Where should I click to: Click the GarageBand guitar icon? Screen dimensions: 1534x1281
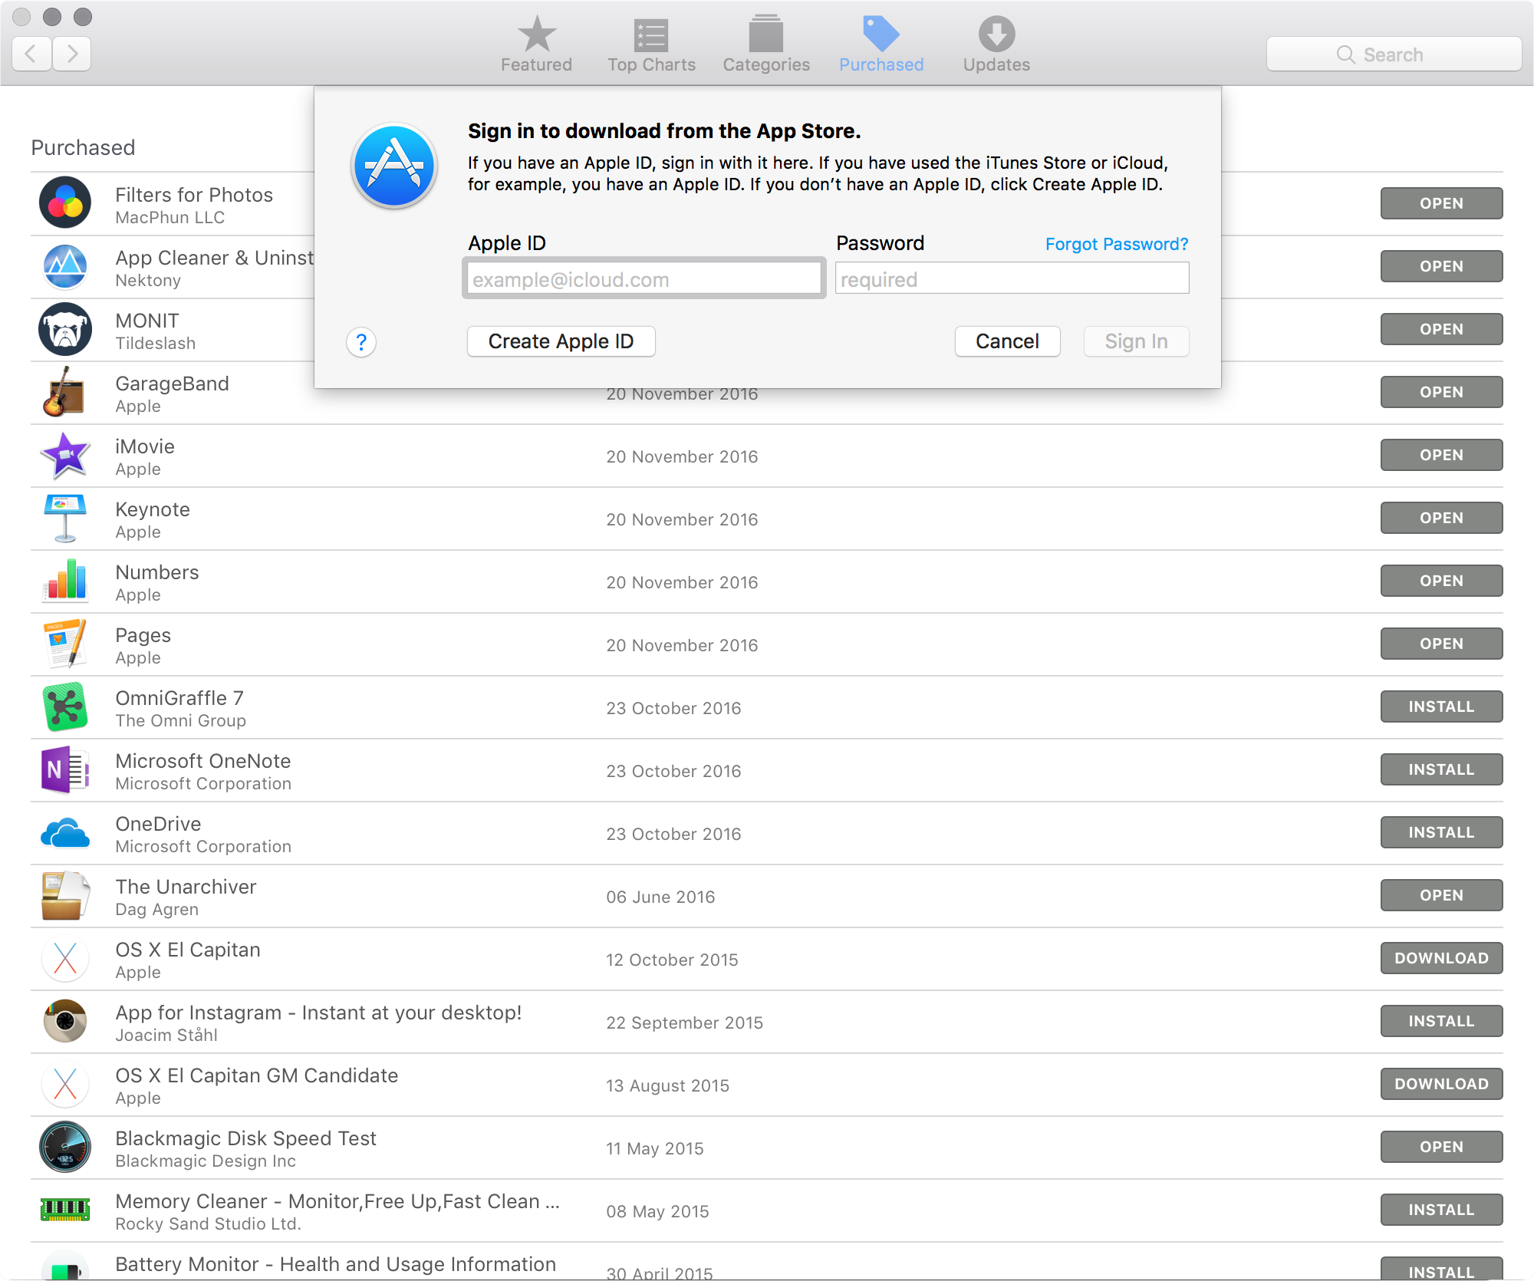[64, 392]
